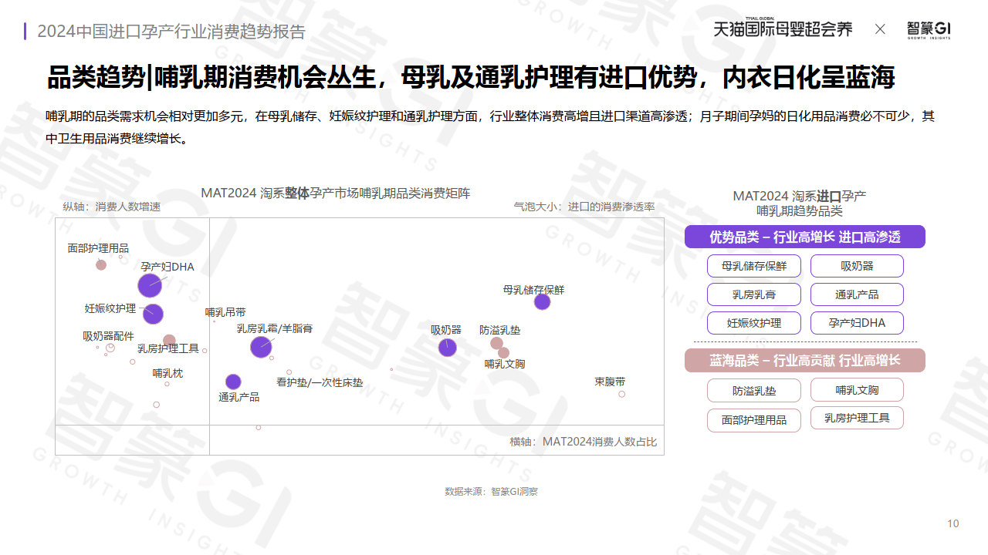Click the 吸奶器配件 chart label

pos(109,336)
